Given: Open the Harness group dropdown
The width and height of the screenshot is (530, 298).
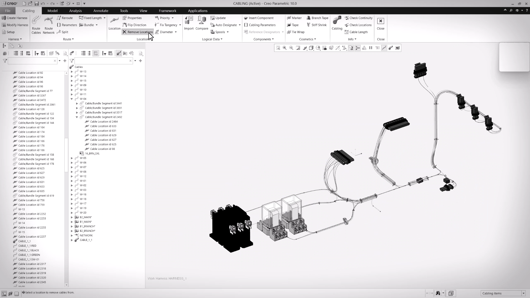Looking at the screenshot, I should [15, 39].
